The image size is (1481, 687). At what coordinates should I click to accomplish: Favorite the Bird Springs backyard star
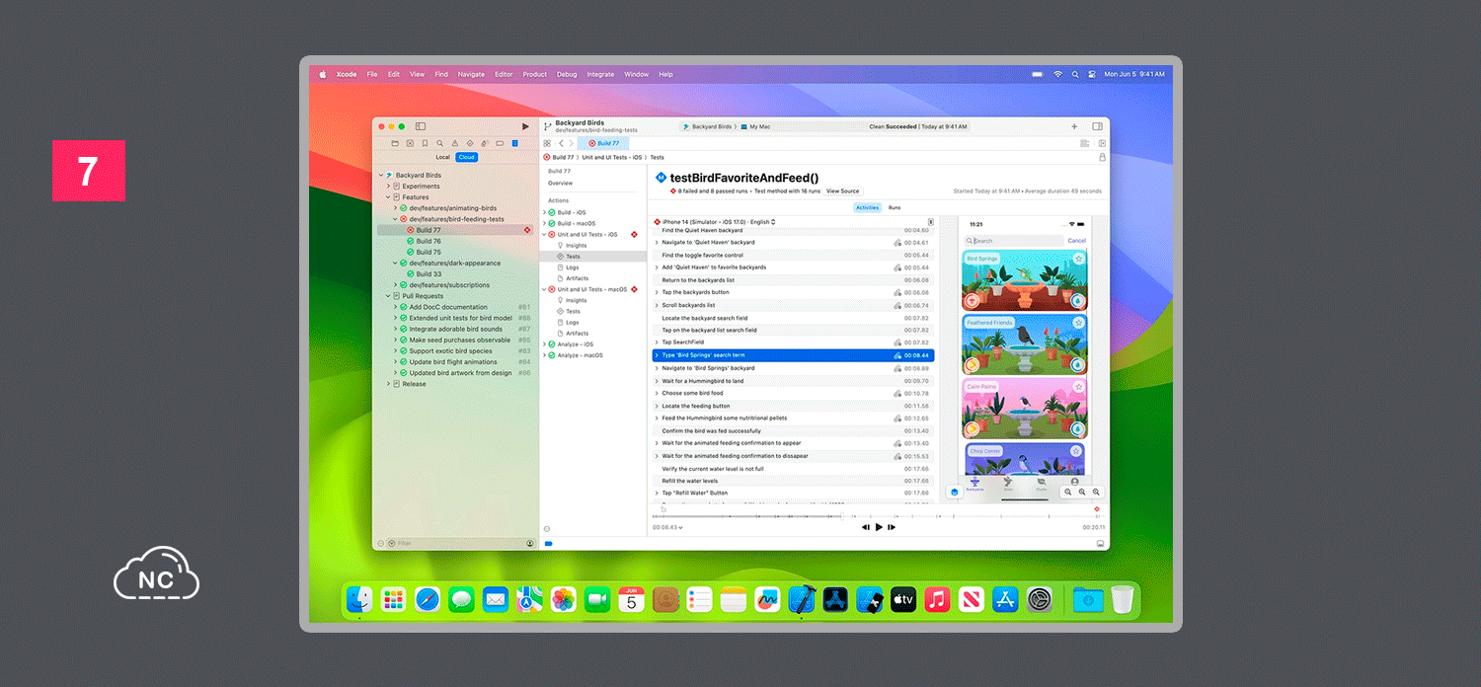click(1078, 259)
